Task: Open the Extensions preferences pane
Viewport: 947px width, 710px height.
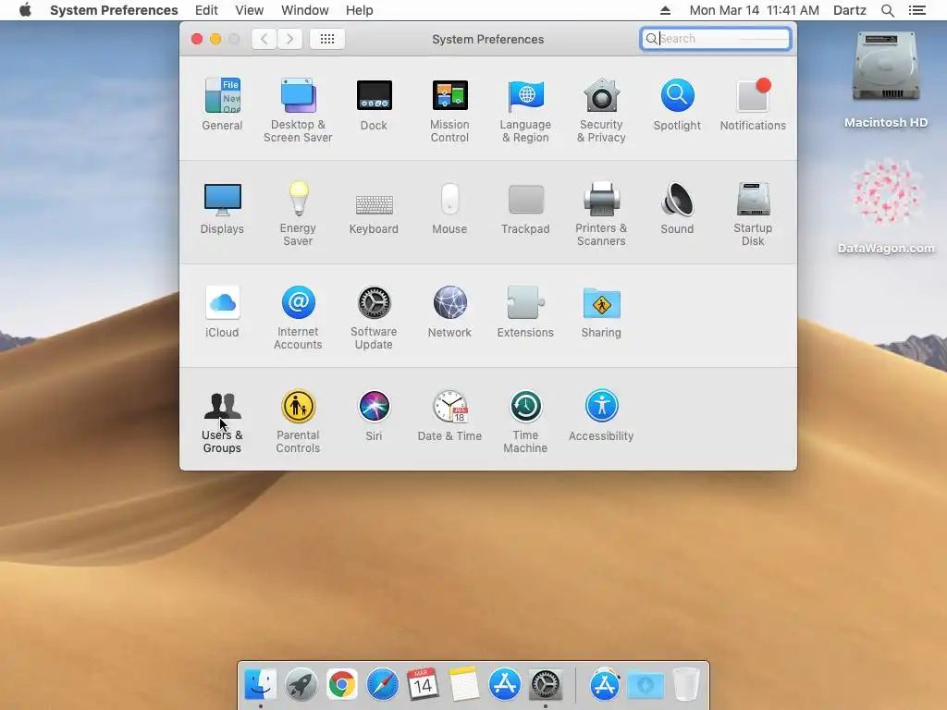Action: [525, 312]
